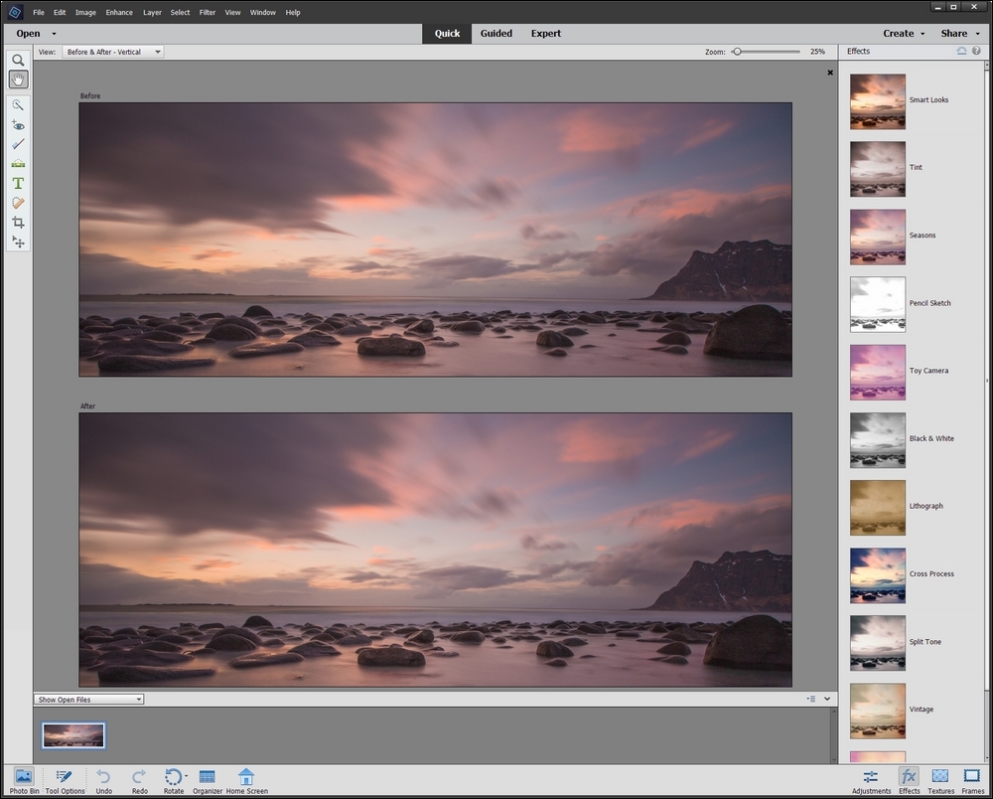
Task: Open the Select menu
Action: coord(180,13)
